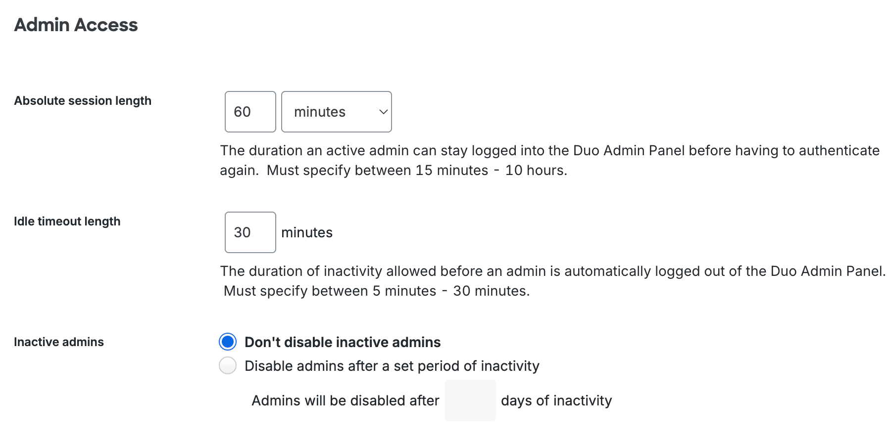Click the absolute session length number field

(x=250, y=112)
